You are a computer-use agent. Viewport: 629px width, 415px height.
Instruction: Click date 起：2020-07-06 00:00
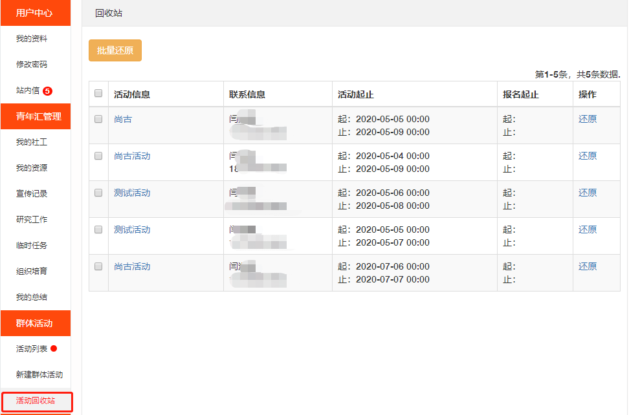[384, 266]
